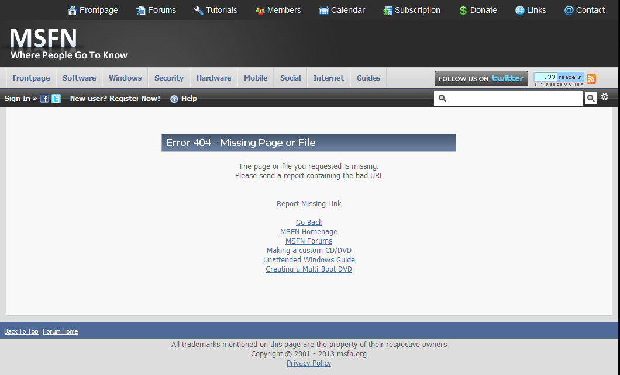Click the Frontpage house icon in top bar
This screenshot has width=620, height=375.
(72, 11)
